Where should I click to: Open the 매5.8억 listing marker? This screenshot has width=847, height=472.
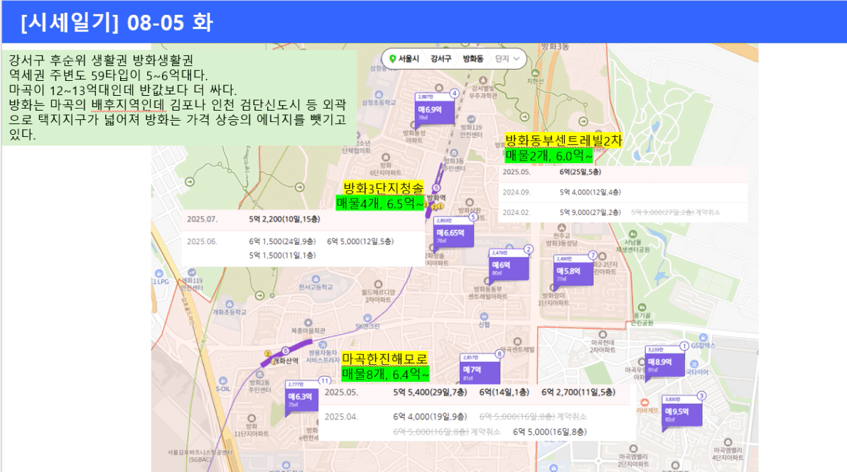573,270
